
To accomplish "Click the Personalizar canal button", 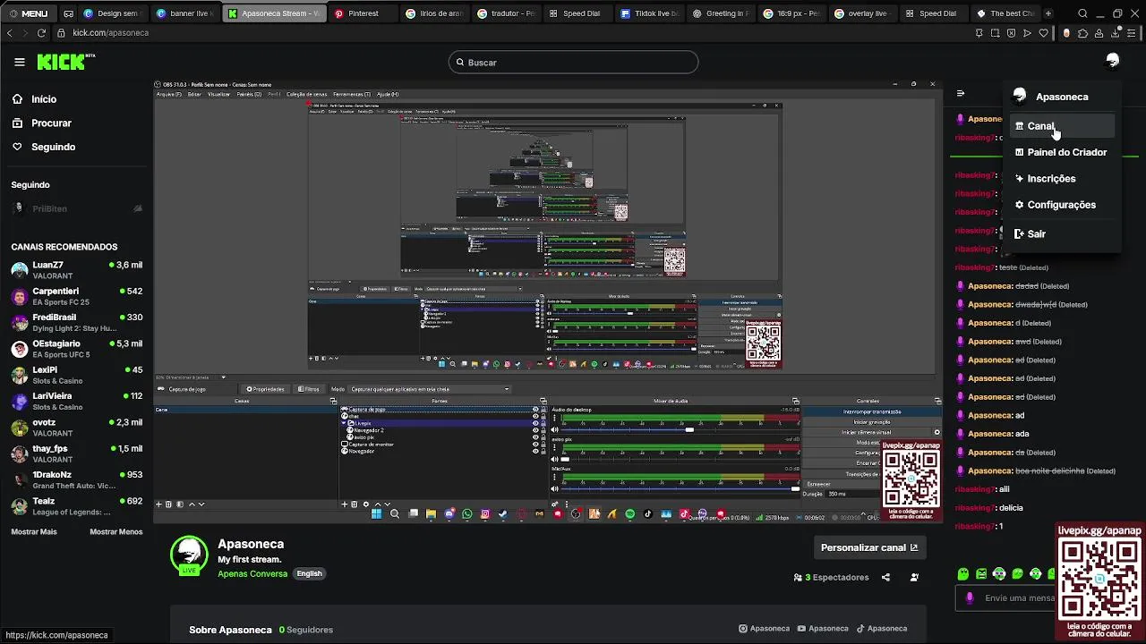I will pos(868,547).
